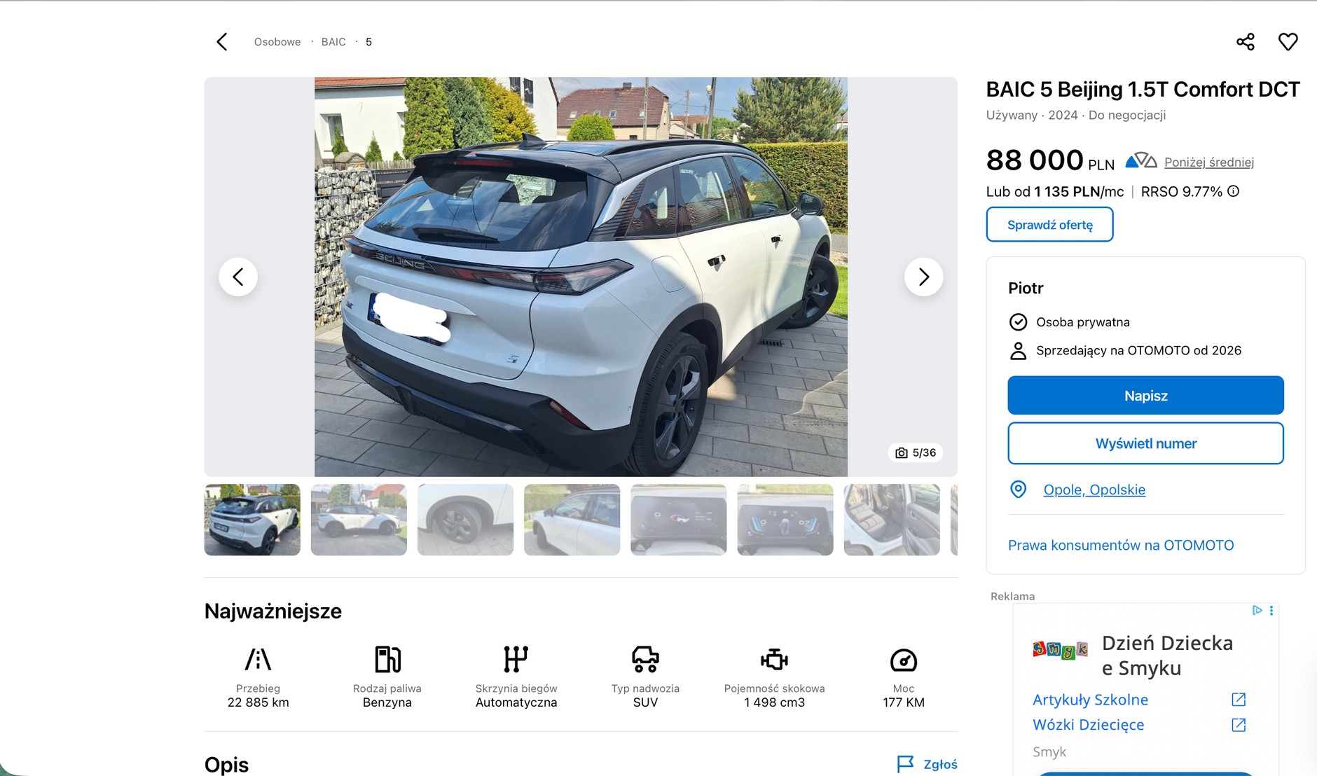The image size is (1317, 776).
Task: Open the Osobowe breadcrumb
Action: 277,42
